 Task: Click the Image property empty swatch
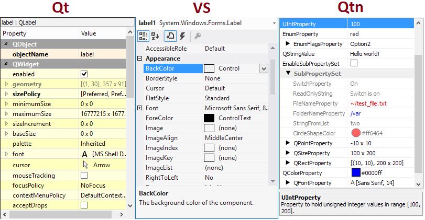(x=209, y=128)
